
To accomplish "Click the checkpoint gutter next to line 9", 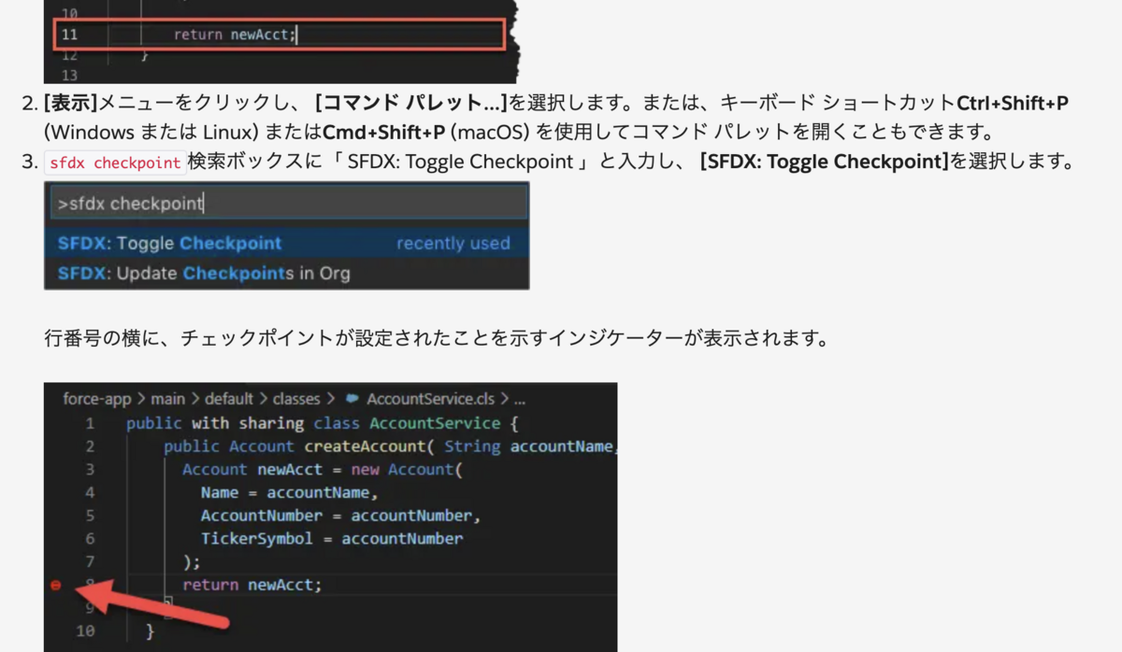I will (56, 608).
